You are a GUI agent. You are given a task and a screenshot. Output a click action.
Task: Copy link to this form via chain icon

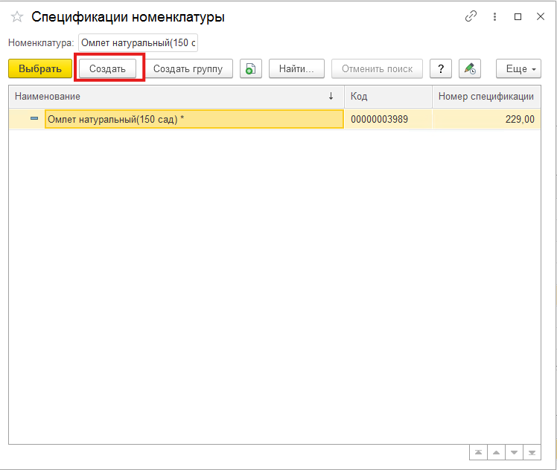coord(471,16)
